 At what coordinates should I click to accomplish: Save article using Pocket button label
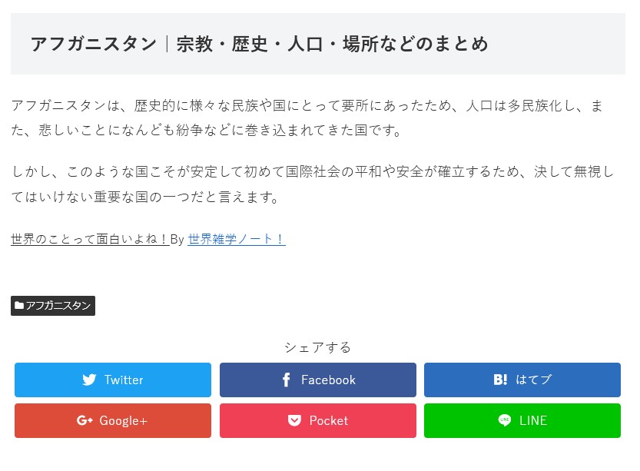coord(328,420)
